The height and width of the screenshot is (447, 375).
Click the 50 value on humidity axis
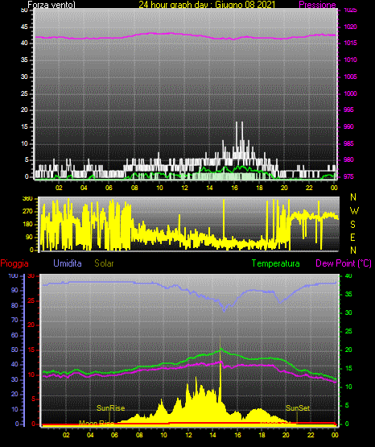tap(14, 350)
